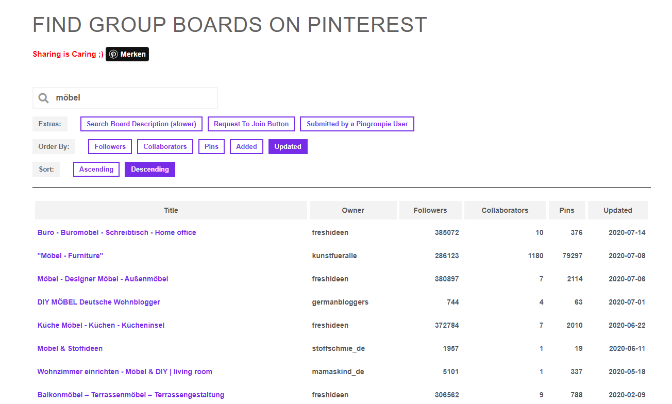Sort results in Ascending order
The width and height of the screenshot is (672, 404).
tap(96, 169)
